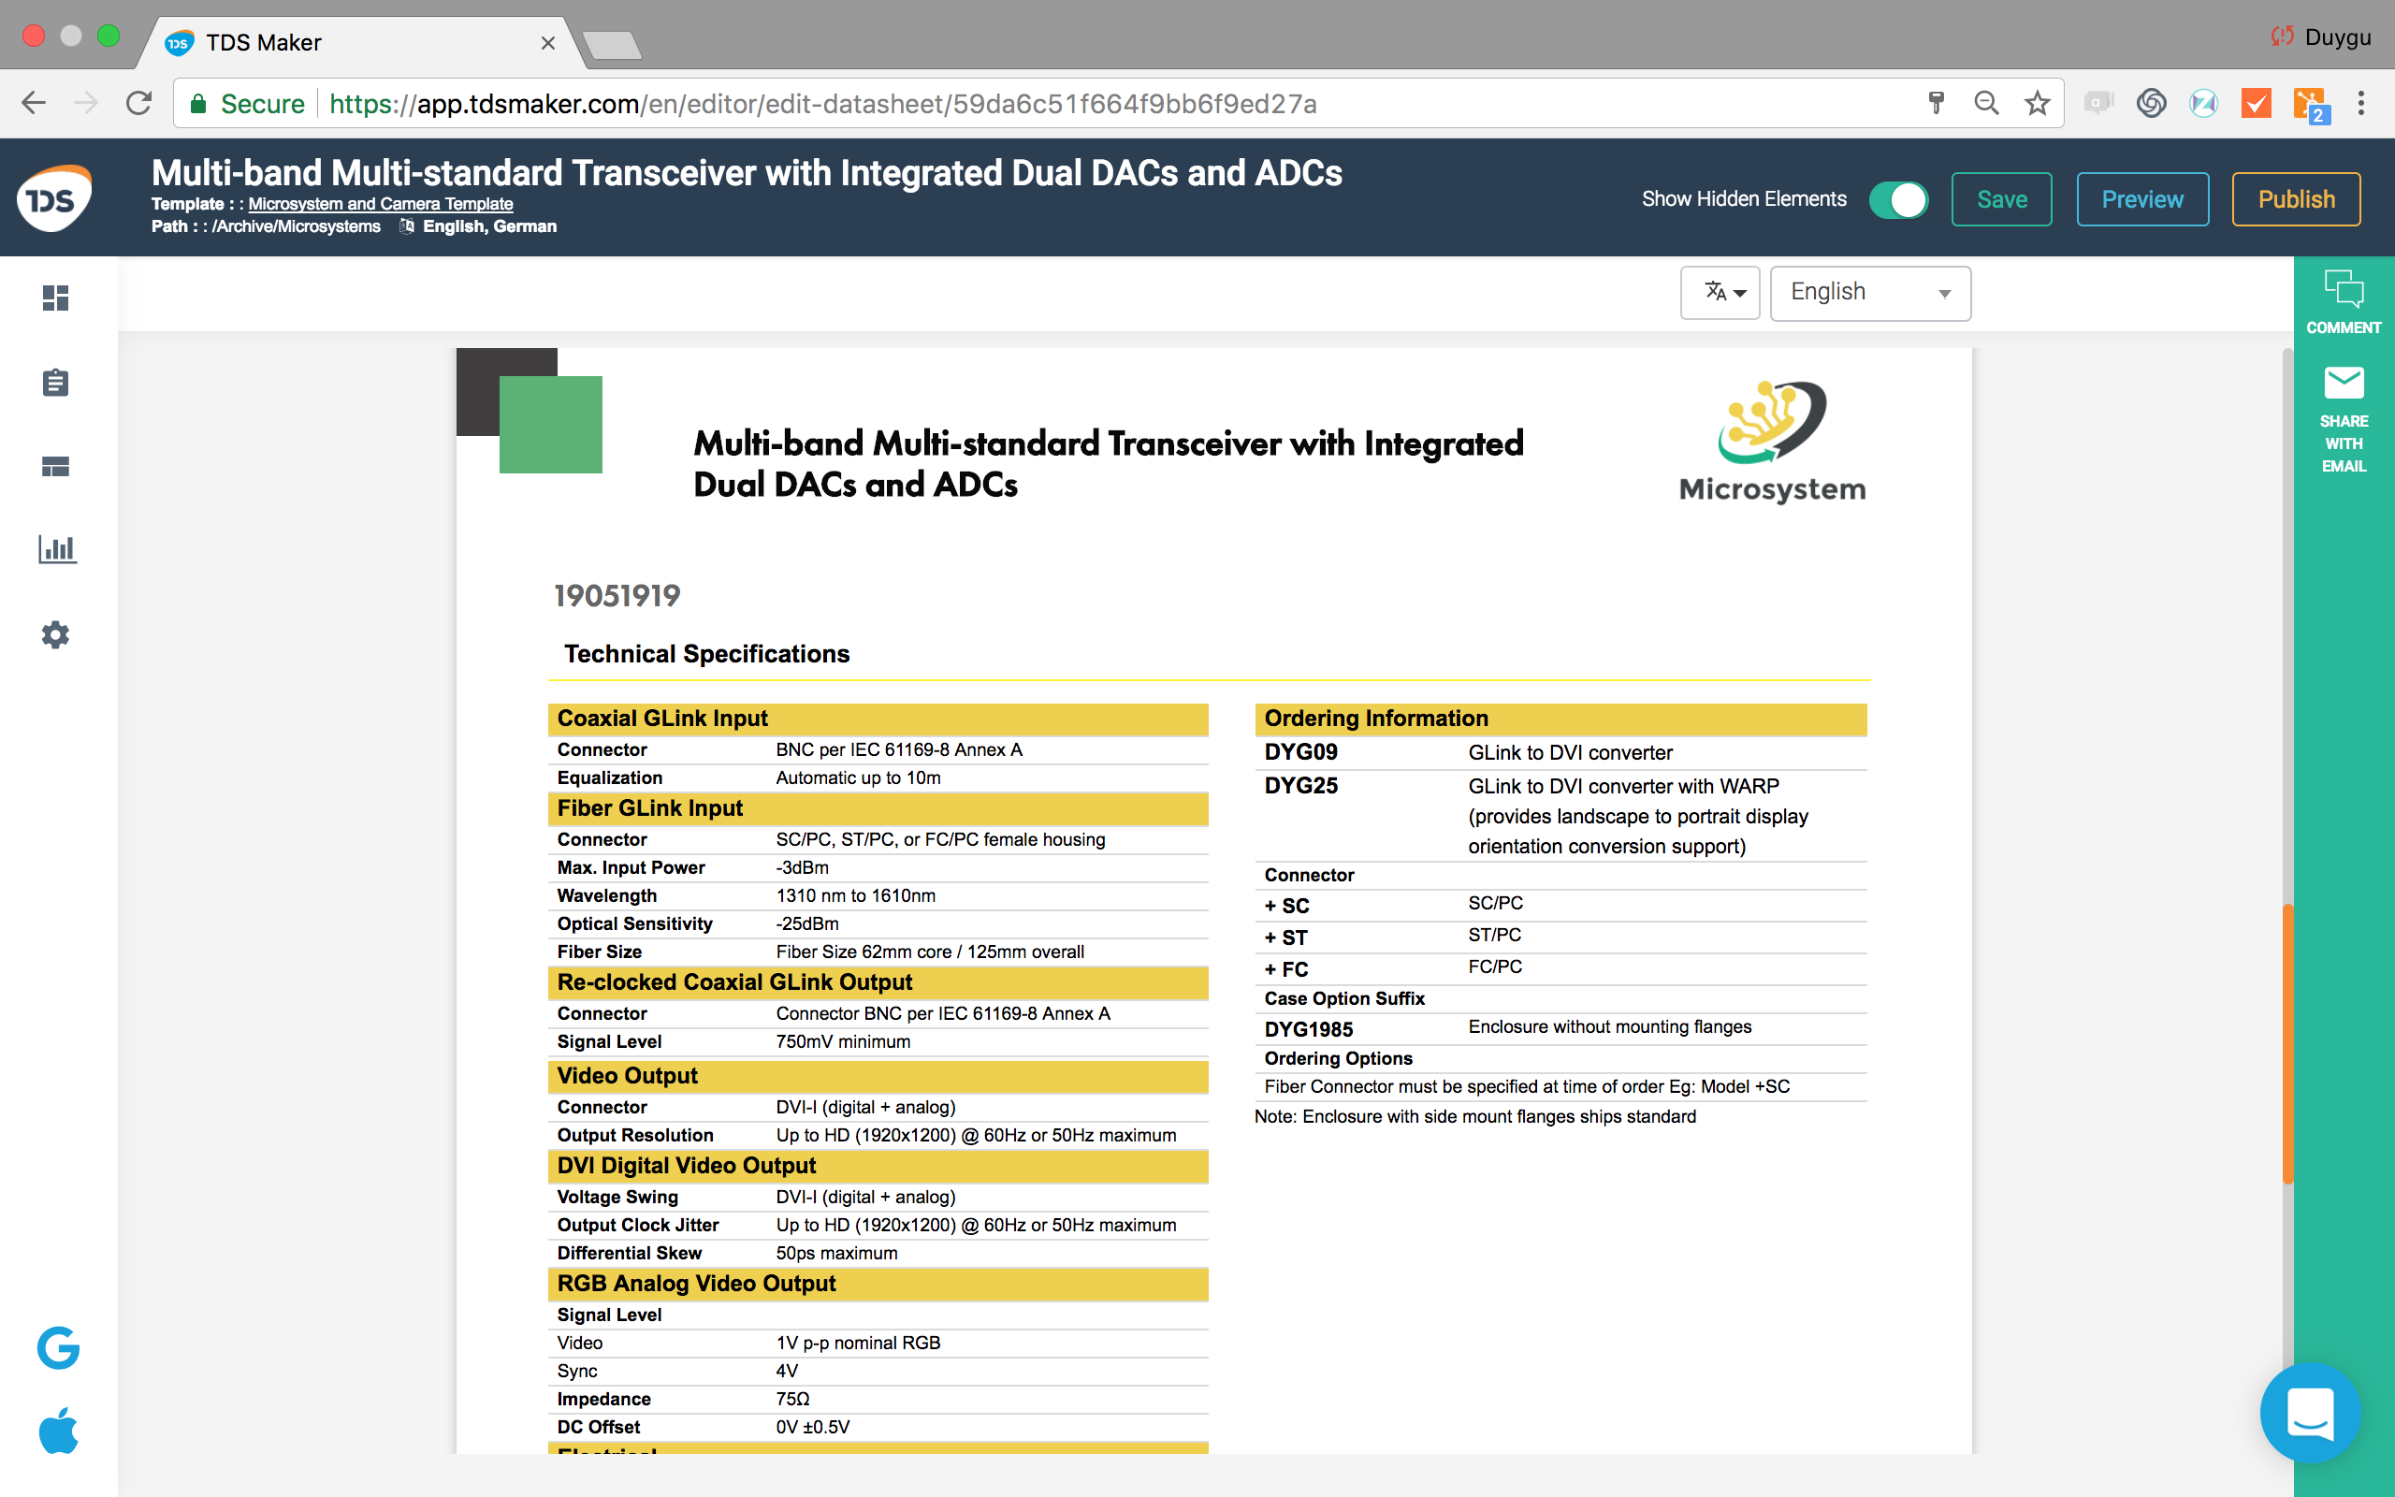This screenshot has height=1497, width=2395.
Task: Click the green square color block
Action: point(550,425)
